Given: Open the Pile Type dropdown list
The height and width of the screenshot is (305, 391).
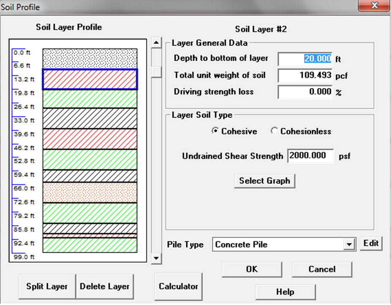Looking at the screenshot, I should click(x=349, y=244).
